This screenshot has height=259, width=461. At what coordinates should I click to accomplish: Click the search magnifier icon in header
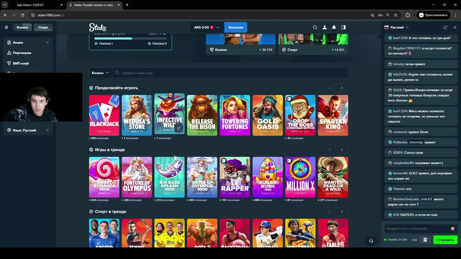[315, 27]
